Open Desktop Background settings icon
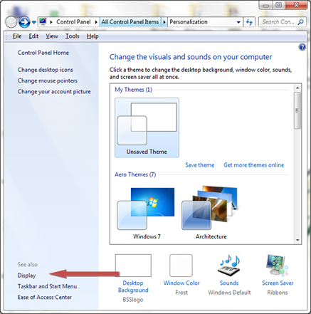This screenshot has width=311, height=314. (133, 266)
